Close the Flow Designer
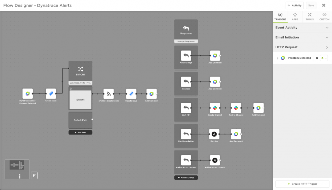The width and height of the screenshot is (332, 190). (324, 6)
